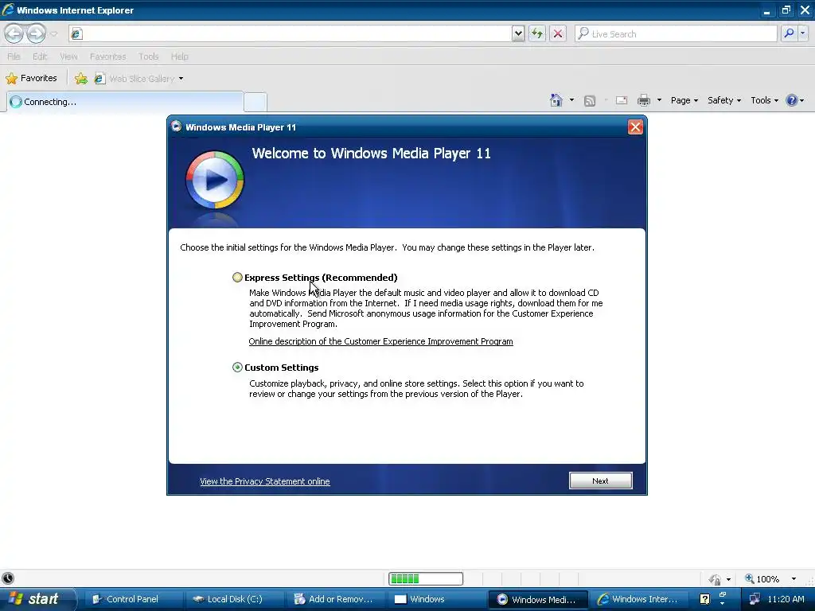Click inside the Live Search box
Image resolution: width=815 pixels, height=611 pixels.
(x=676, y=33)
